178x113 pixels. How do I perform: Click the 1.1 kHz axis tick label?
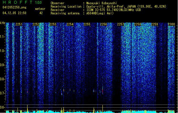click(3, 37)
